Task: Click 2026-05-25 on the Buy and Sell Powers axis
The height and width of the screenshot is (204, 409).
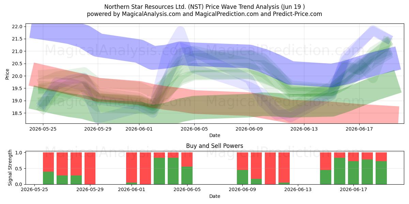Action: 35,190
